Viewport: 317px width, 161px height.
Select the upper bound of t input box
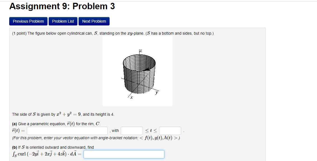click(170, 130)
